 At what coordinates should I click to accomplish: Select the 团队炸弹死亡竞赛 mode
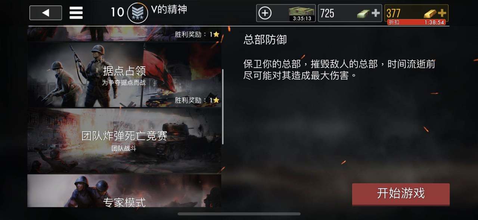pyautogui.click(x=124, y=141)
